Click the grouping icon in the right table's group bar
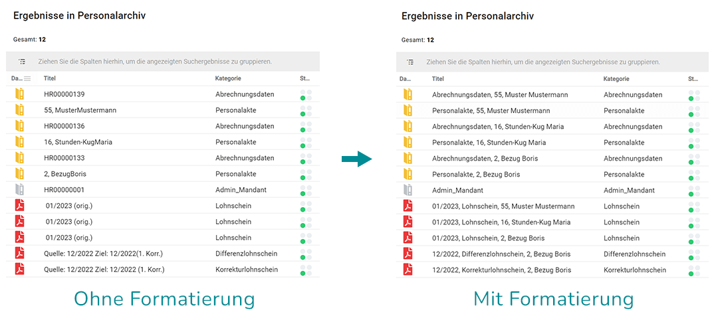The height and width of the screenshot is (318, 714). click(x=410, y=62)
